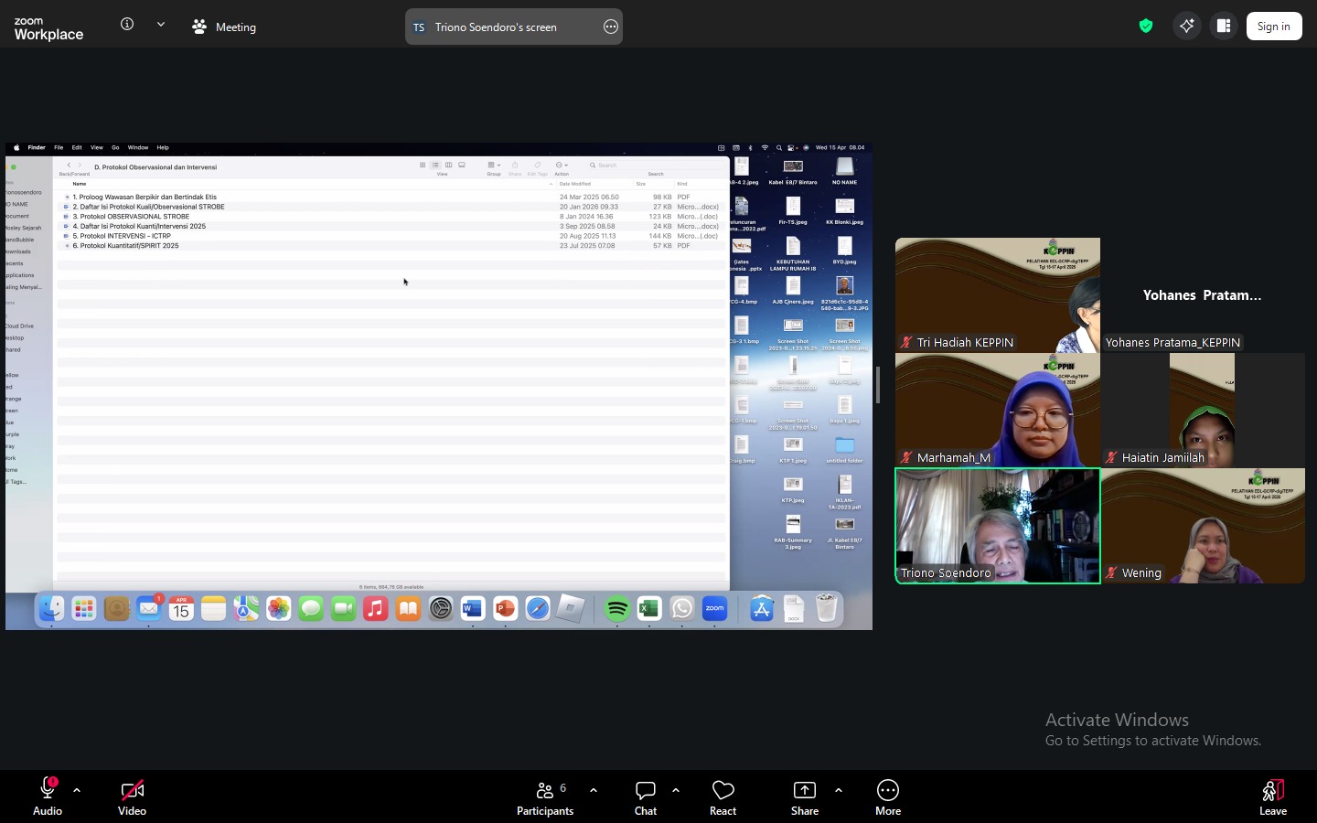Click the React heart icon
1317x823 pixels.
(x=723, y=791)
